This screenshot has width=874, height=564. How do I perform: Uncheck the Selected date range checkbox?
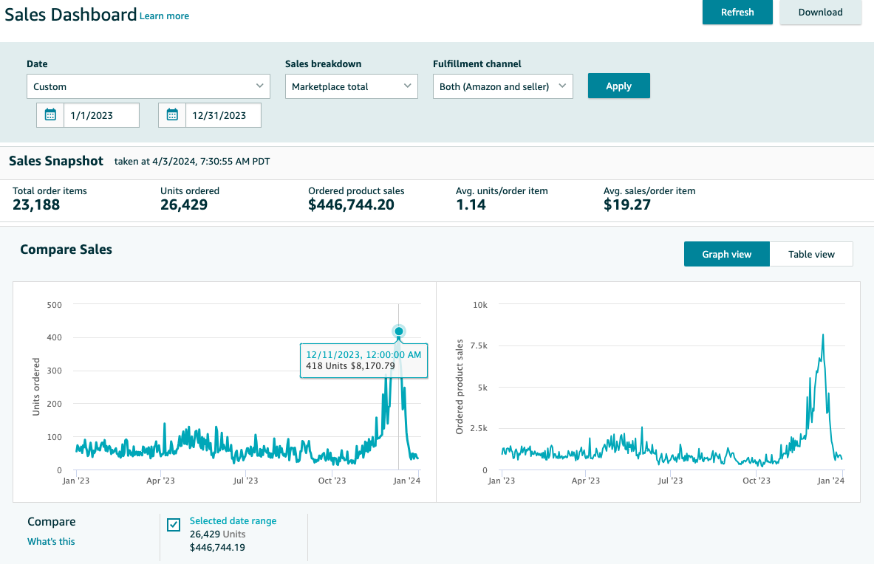click(x=174, y=524)
